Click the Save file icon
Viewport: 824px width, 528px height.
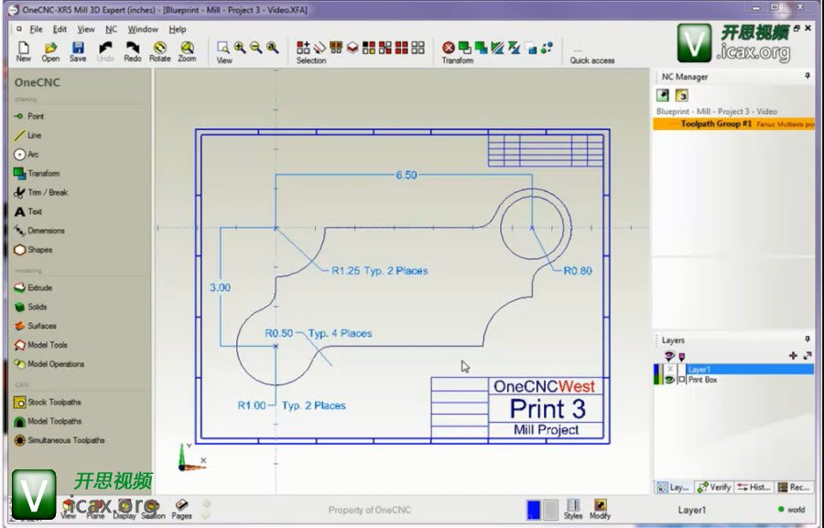point(78,50)
